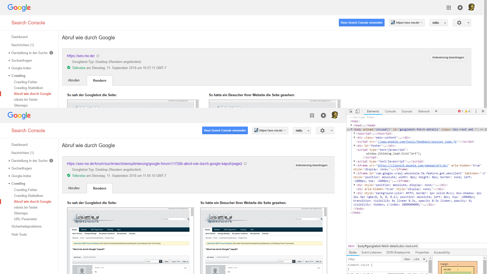This screenshot has width=487, height=274.
Task: Collapse Crawling section in lower window sidebar
Action: (9, 184)
